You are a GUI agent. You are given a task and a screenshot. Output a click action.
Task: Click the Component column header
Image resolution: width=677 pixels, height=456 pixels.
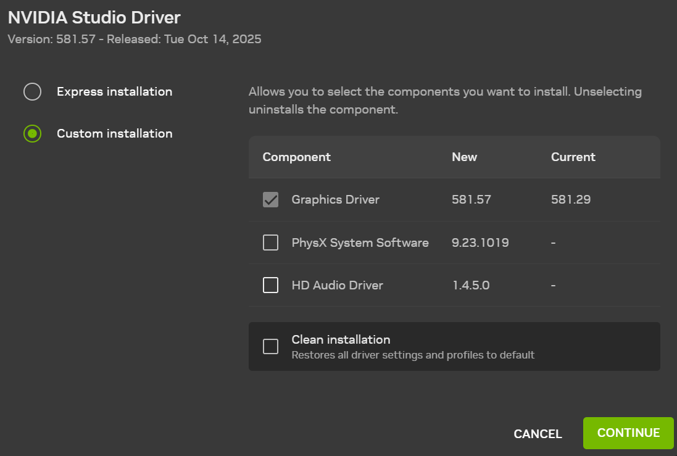(296, 157)
